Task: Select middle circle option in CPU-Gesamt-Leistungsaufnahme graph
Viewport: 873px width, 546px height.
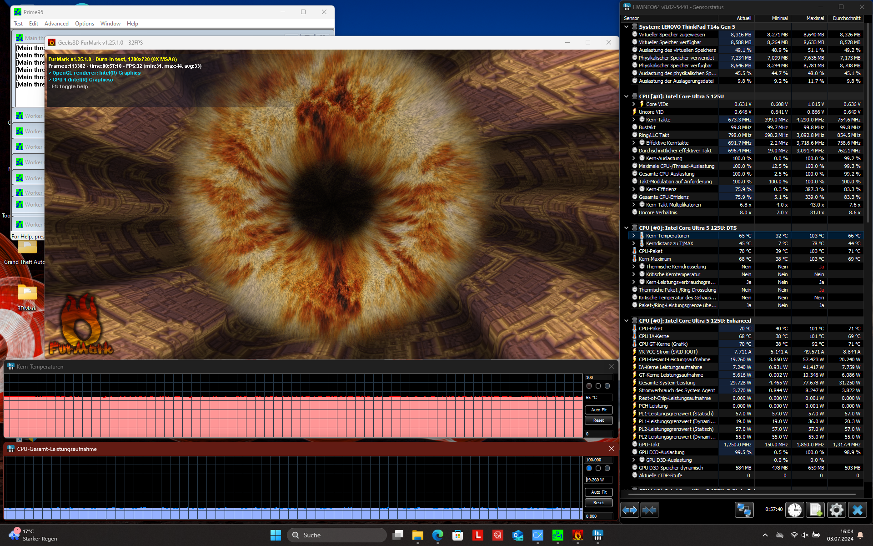Action: pos(598,468)
